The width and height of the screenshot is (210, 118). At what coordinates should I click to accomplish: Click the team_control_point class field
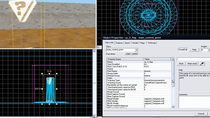(x=120, y=50)
